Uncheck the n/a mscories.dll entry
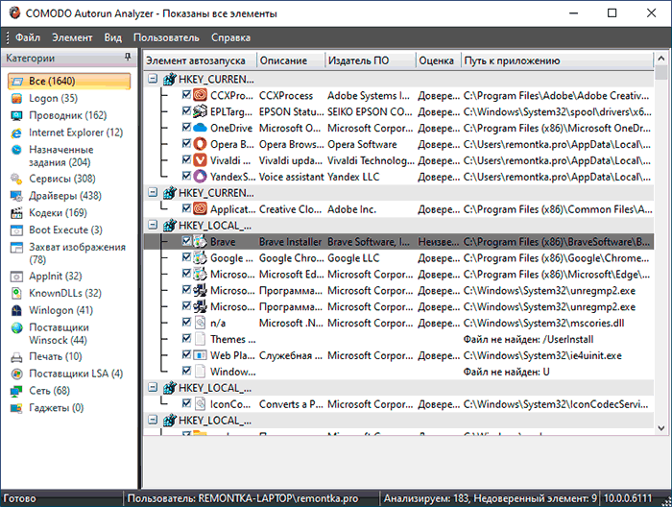The width and height of the screenshot is (672, 507). [186, 323]
